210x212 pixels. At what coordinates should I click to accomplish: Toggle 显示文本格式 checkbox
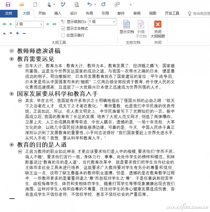point(63,28)
